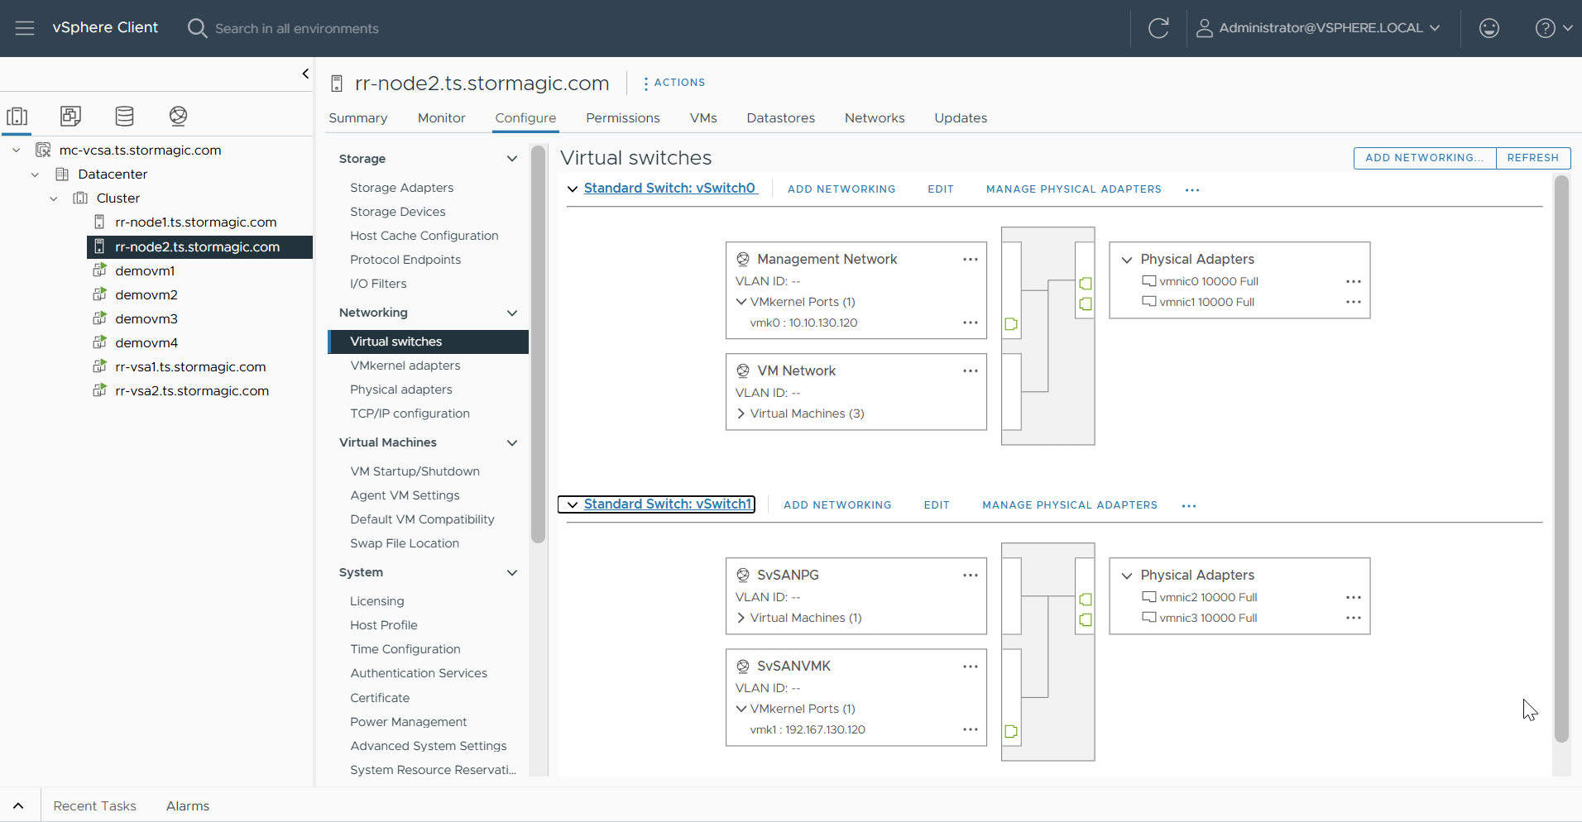Click the top ADD NETWORKING... button

click(x=1425, y=158)
